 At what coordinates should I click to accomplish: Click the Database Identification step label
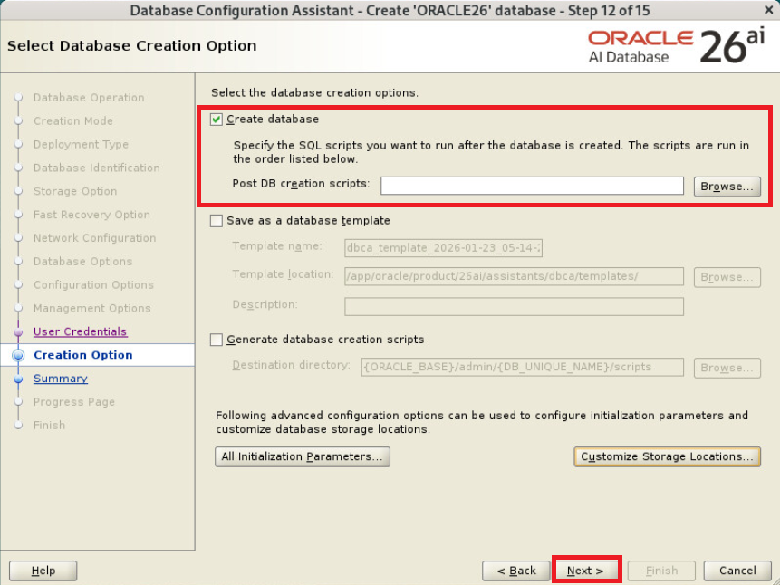point(97,168)
